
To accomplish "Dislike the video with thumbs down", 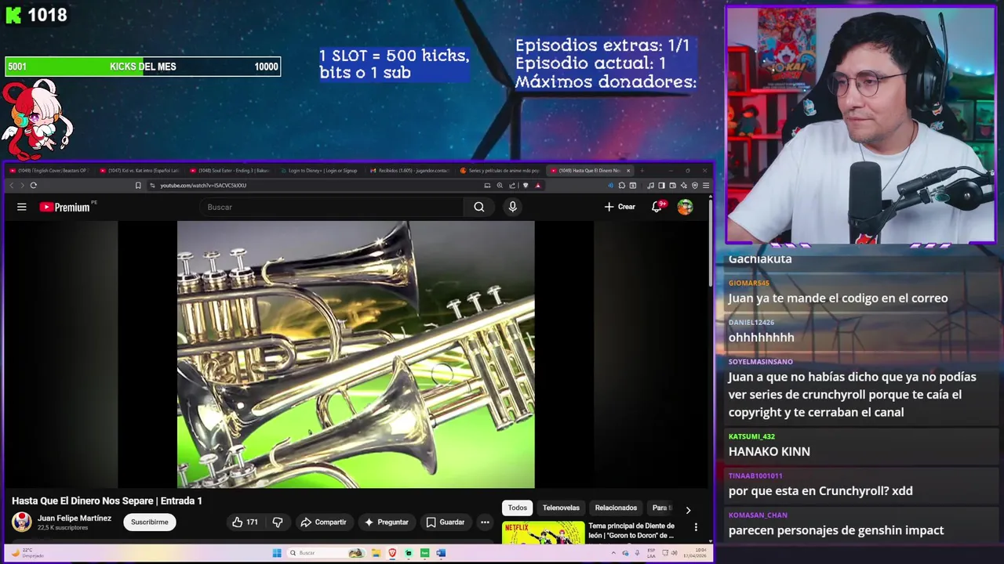I will 277,522.
